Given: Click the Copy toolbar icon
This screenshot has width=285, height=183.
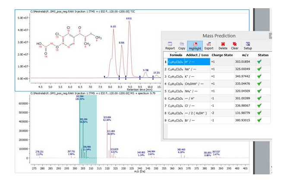Looking at the screenshot, I should (x=182, y=45).
